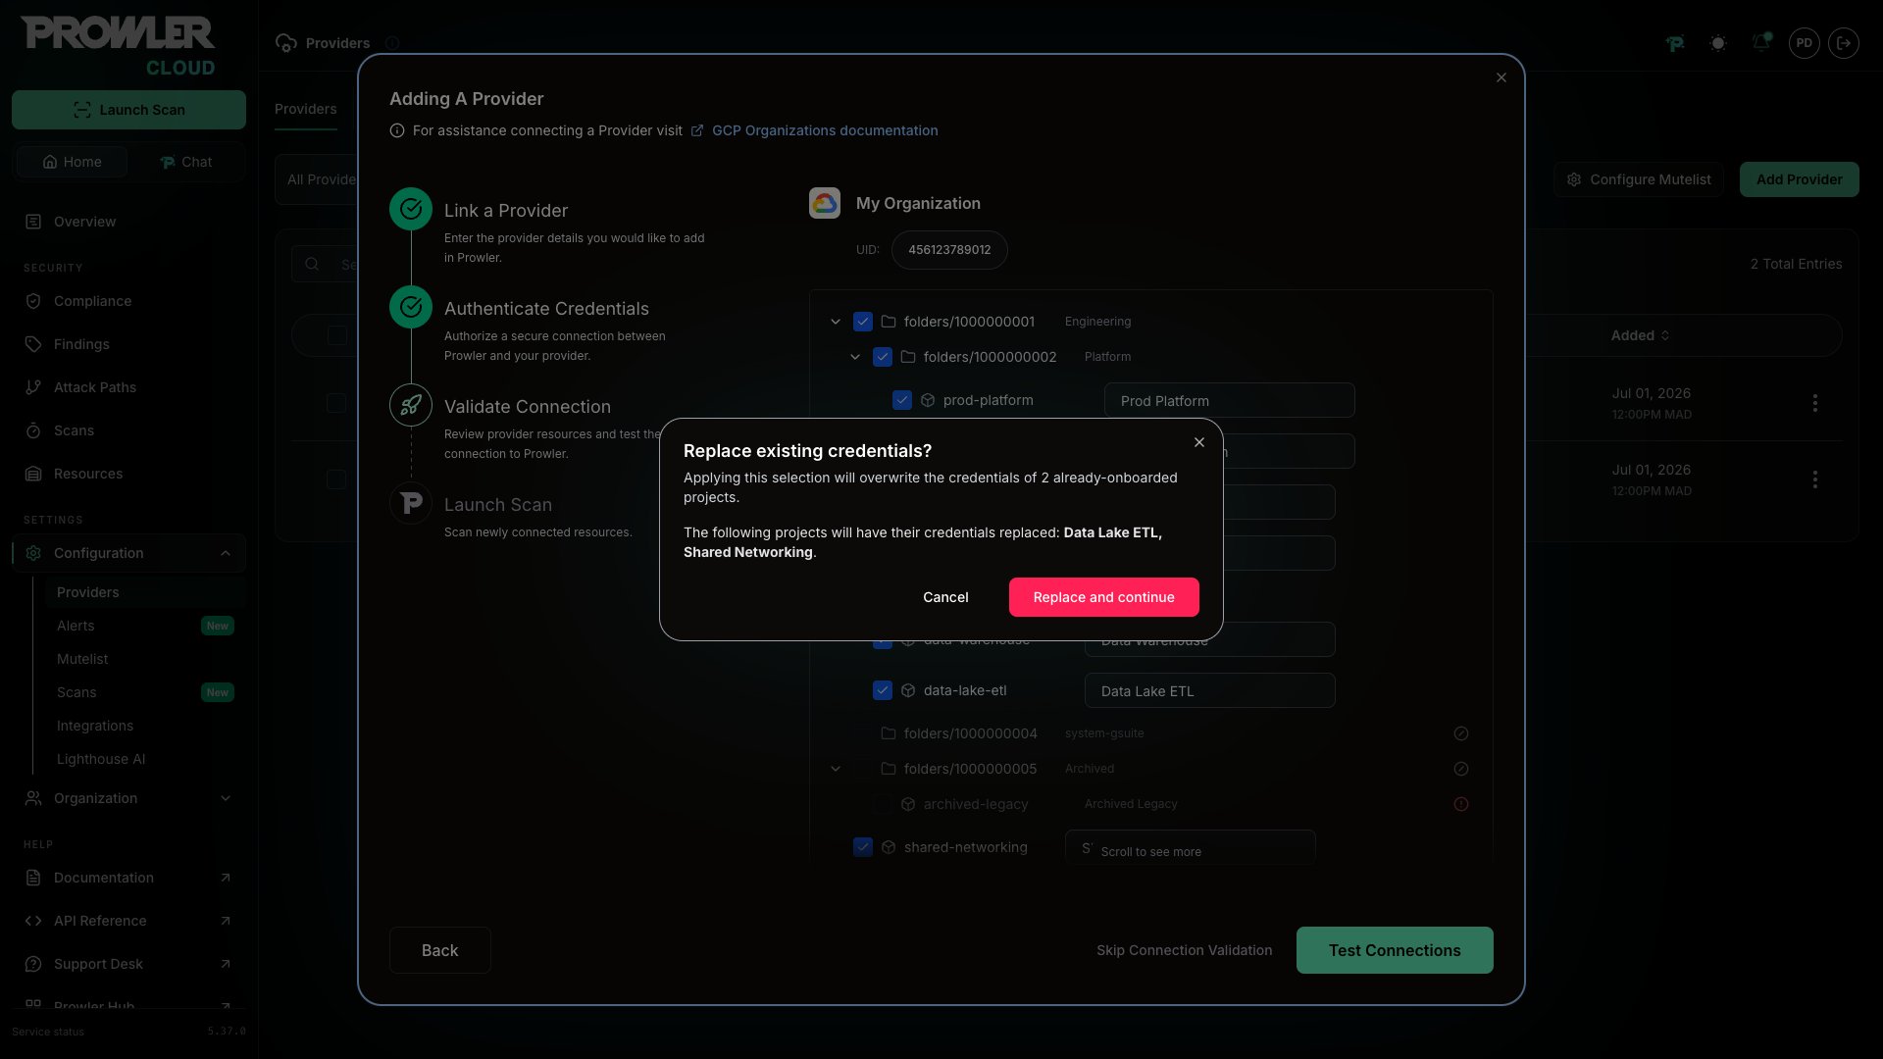The width and height of the screenshot is (1883, 1059).
Task: Click the red error icon for archived-legacy
Action: 1461,804
